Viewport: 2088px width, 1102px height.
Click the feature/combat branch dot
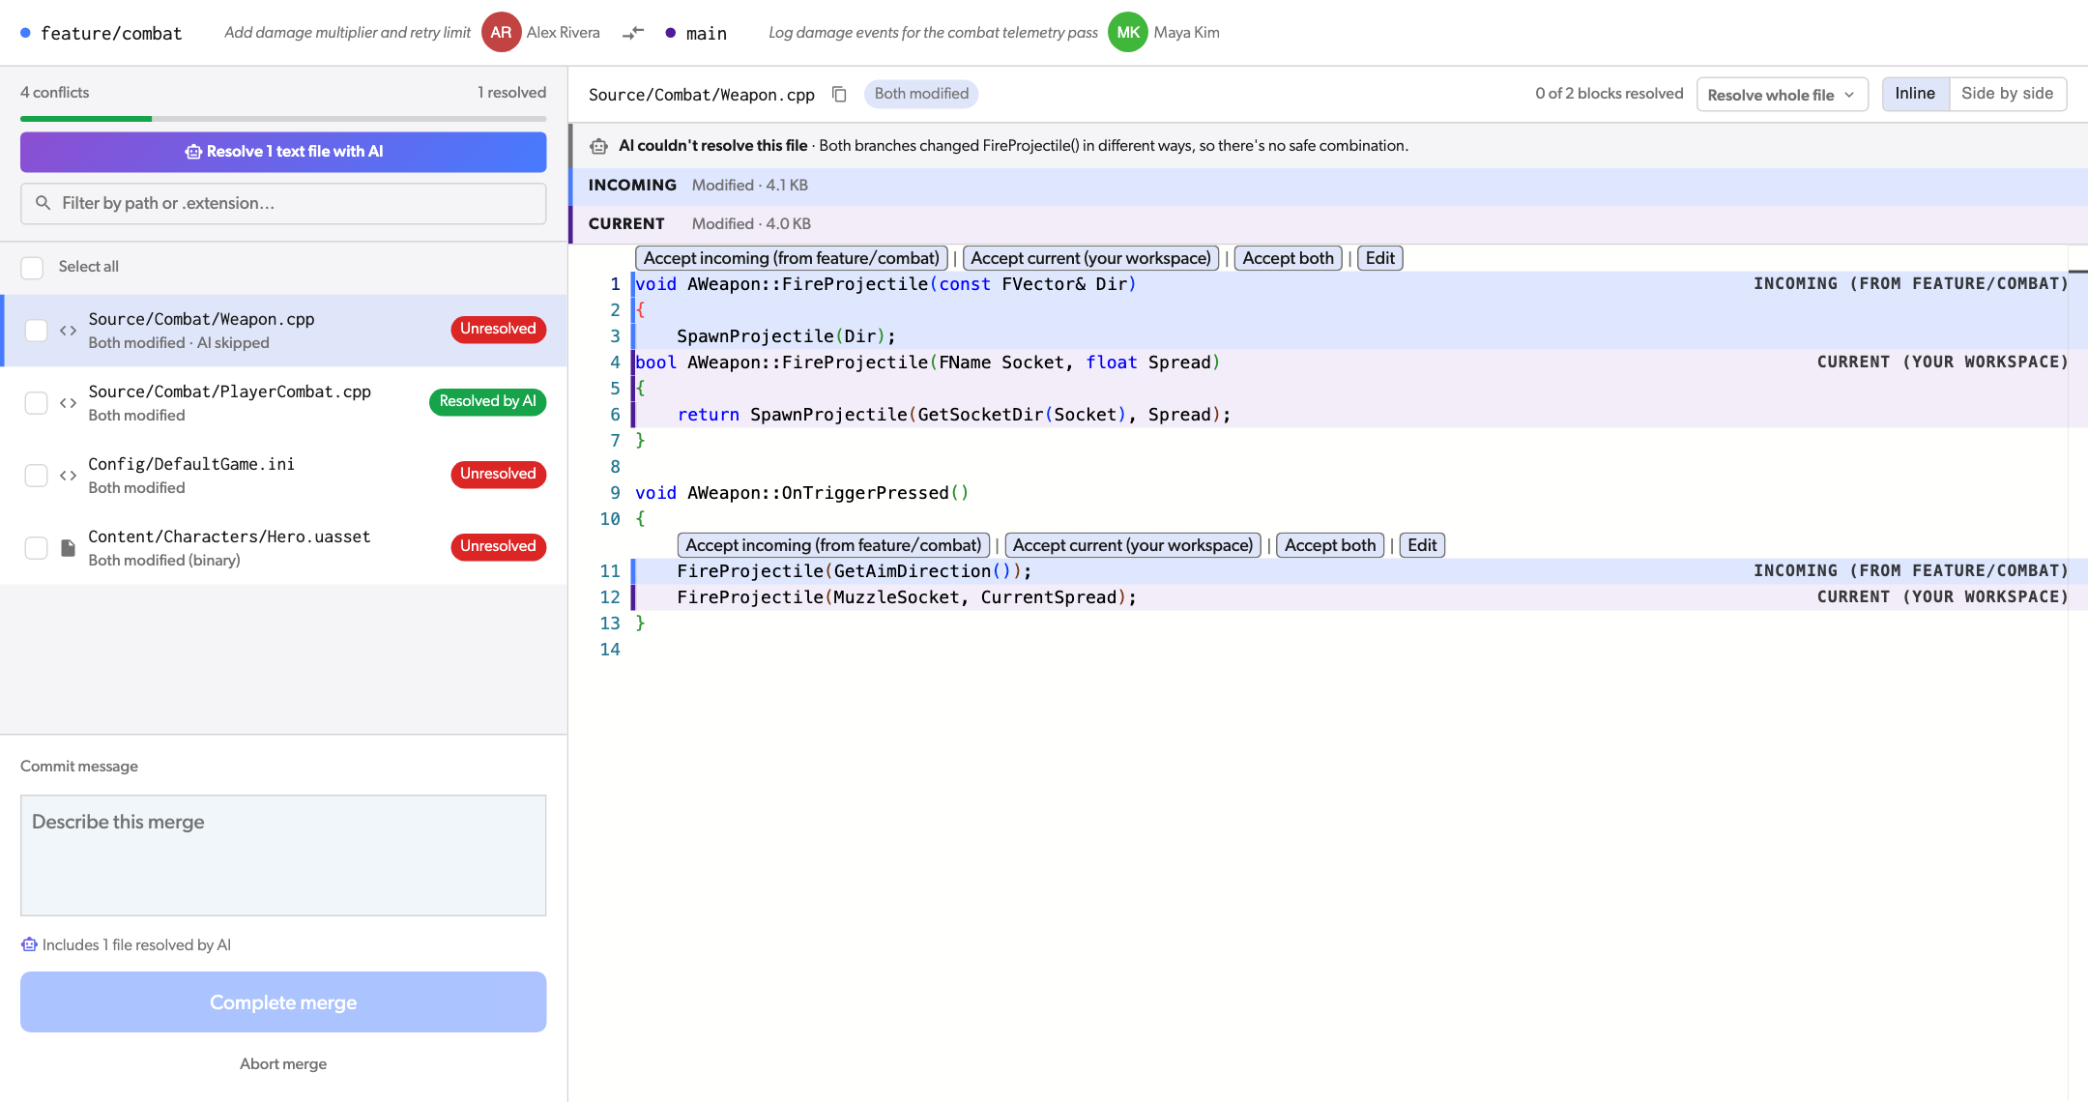click(26, 33)
